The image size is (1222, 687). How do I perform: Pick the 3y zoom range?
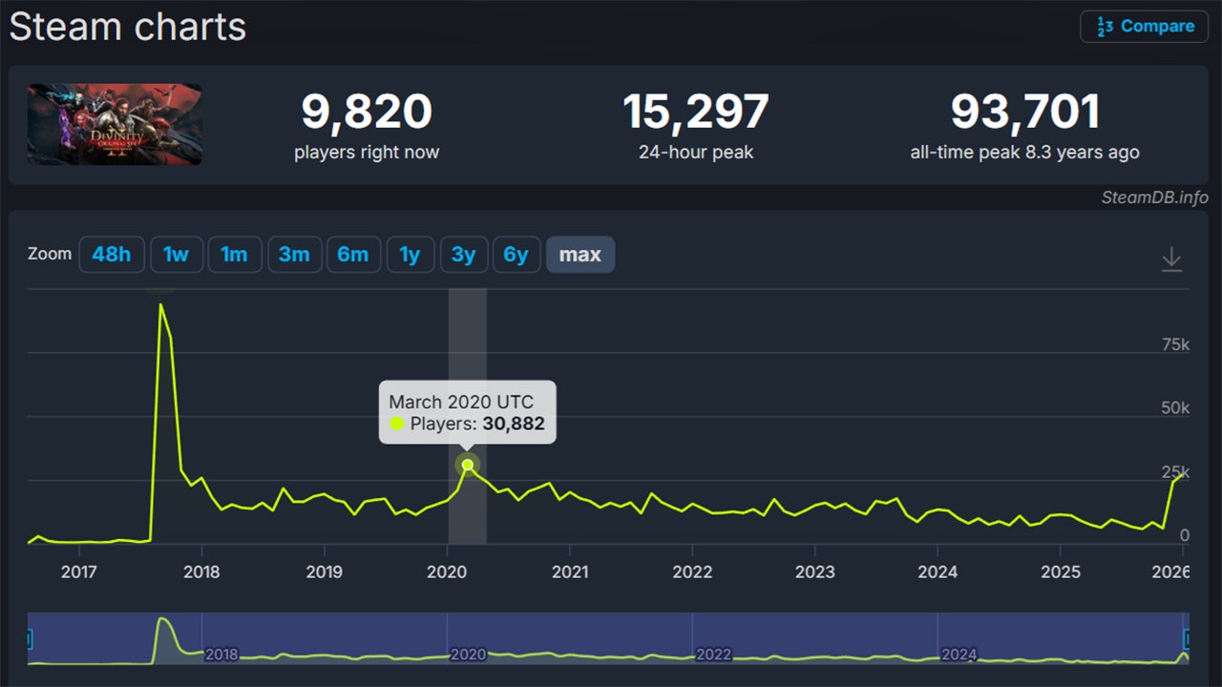click(x=464, y=255)
